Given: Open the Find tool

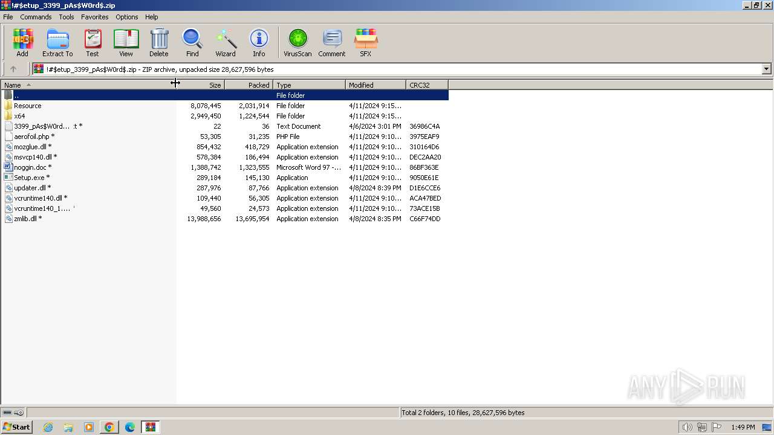Looking at the screenshot, I should [x=192, y=43].
